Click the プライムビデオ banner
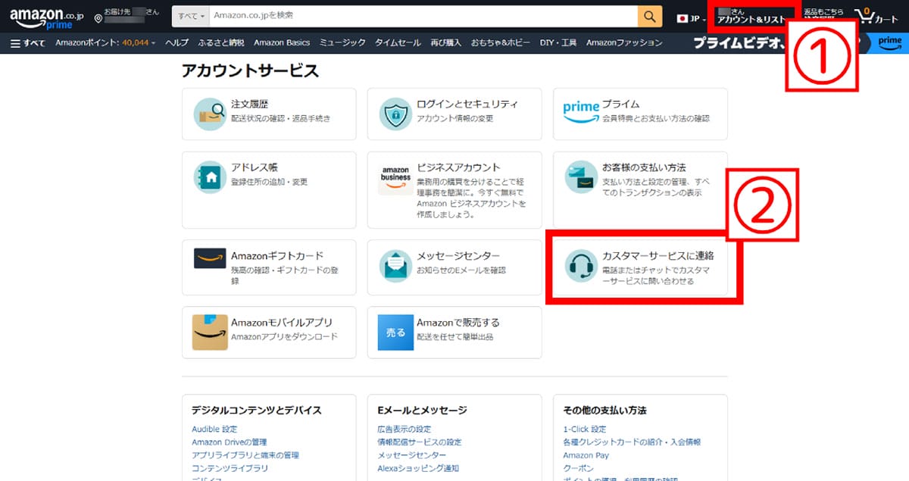 tap(741, 43)
